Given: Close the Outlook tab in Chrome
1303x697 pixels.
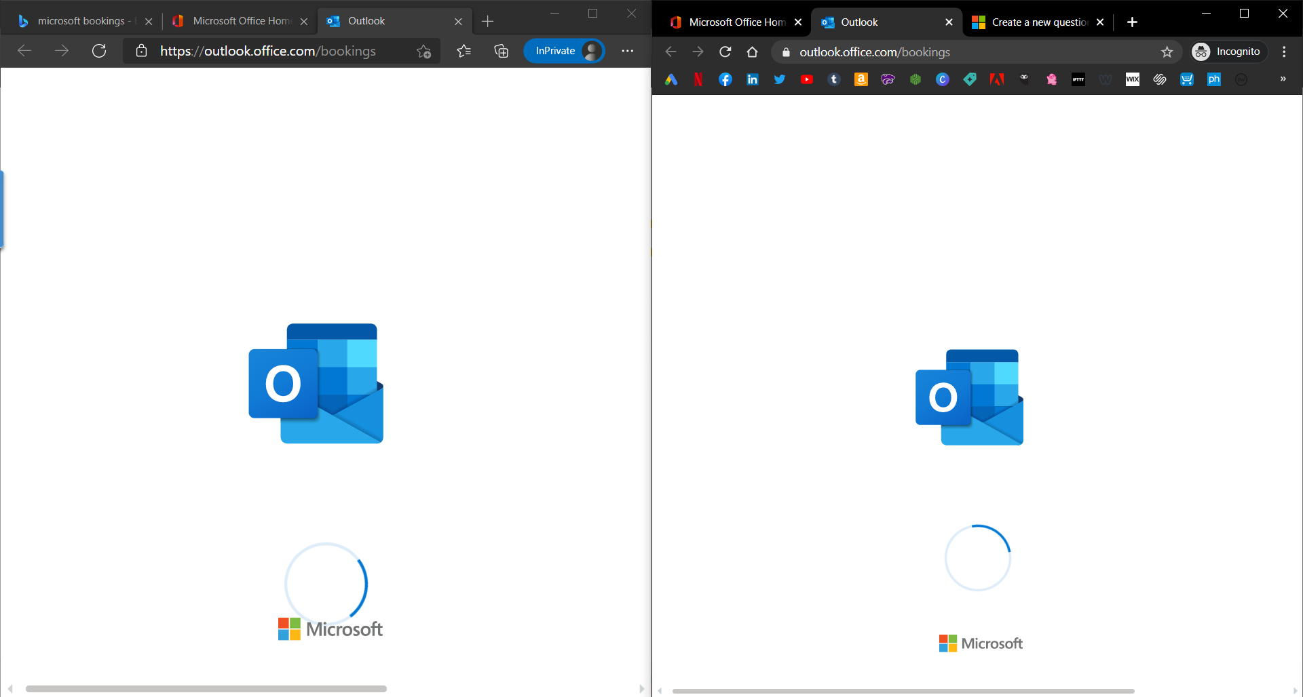Looking at the screenshot, I should tap(949, 22).
